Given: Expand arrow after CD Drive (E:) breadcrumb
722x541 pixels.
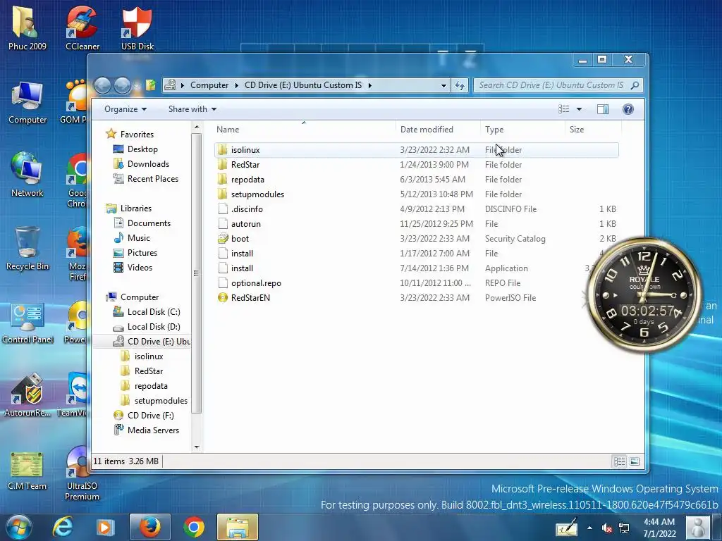Looking at the screenshot, I should coord(369,85).
